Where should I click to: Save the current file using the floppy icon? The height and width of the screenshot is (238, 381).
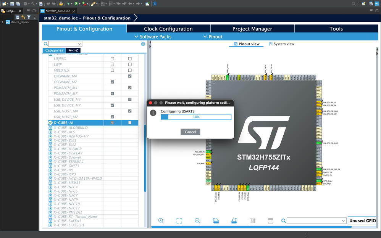[12, 4]
